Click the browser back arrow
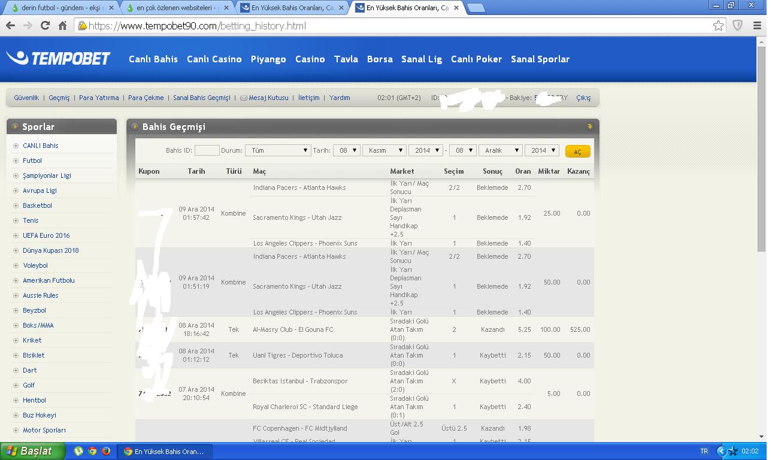The image size is (772, 460). [10, 26]
